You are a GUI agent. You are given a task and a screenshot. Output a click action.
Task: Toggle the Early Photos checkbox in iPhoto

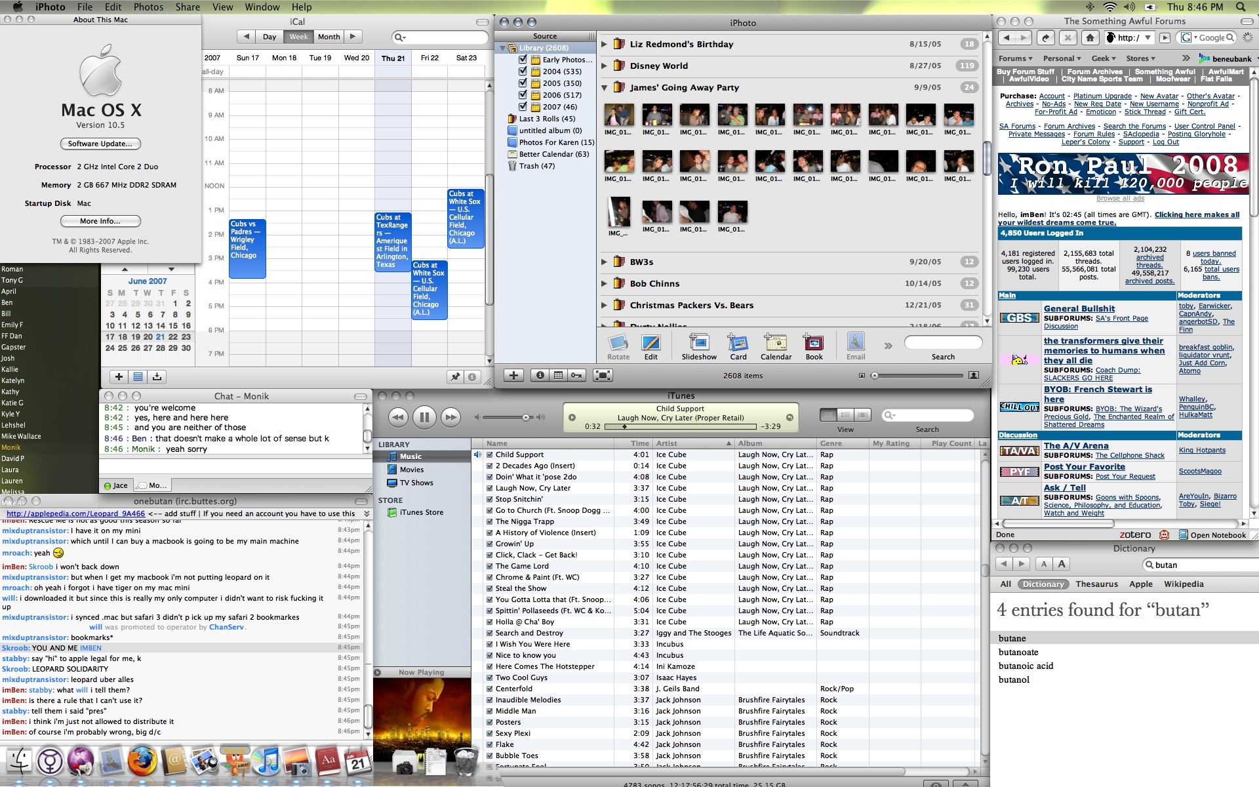pyautogui.click(x=523, y=59)
